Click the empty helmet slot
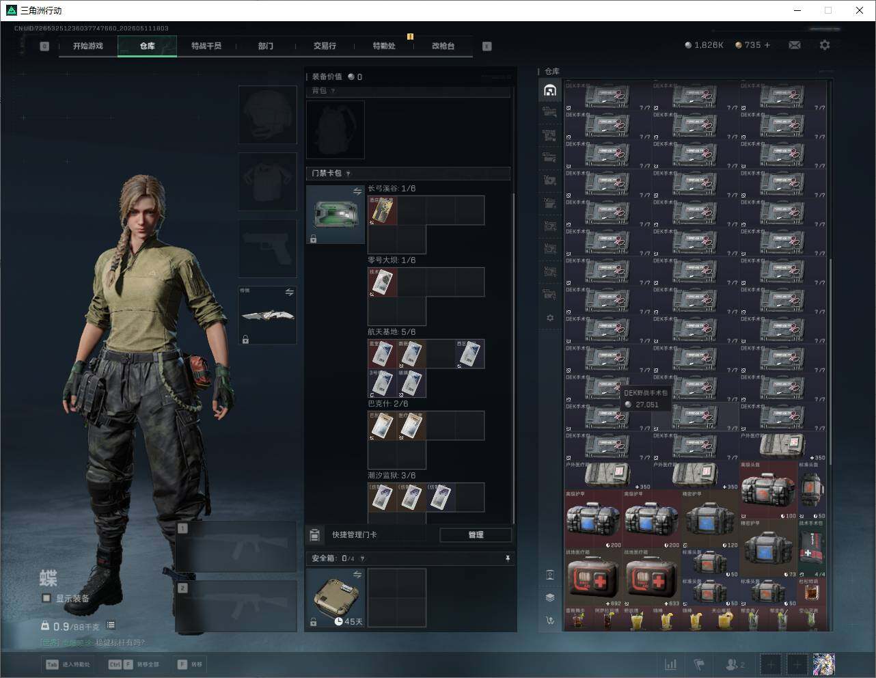Screen dimensions: 876x678 [x=267, y=114]
